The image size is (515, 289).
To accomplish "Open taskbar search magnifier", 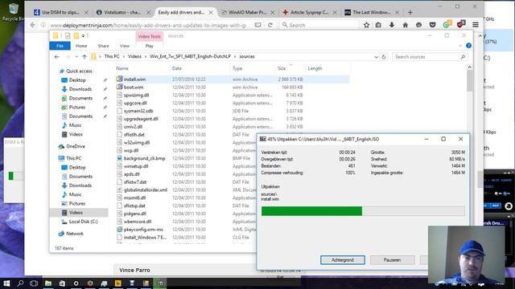I will [x=20, y=283].
